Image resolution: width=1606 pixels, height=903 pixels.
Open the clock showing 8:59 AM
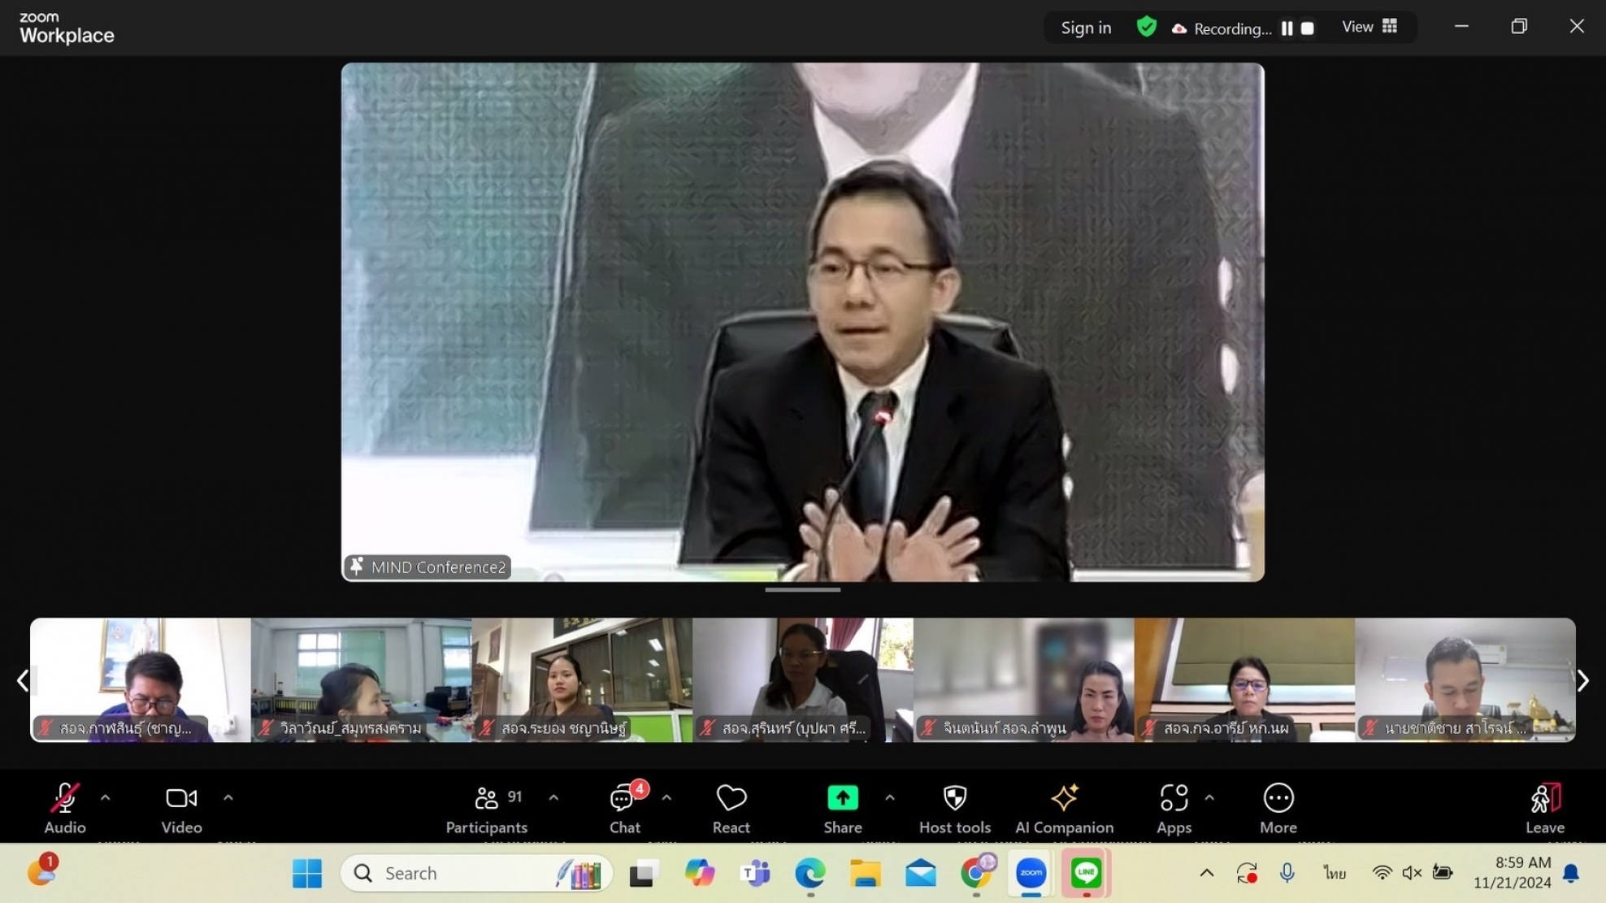(x=1513, y=872)
